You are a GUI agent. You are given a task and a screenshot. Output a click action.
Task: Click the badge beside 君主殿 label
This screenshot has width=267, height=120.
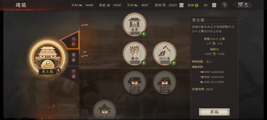(x=59, y=70)
